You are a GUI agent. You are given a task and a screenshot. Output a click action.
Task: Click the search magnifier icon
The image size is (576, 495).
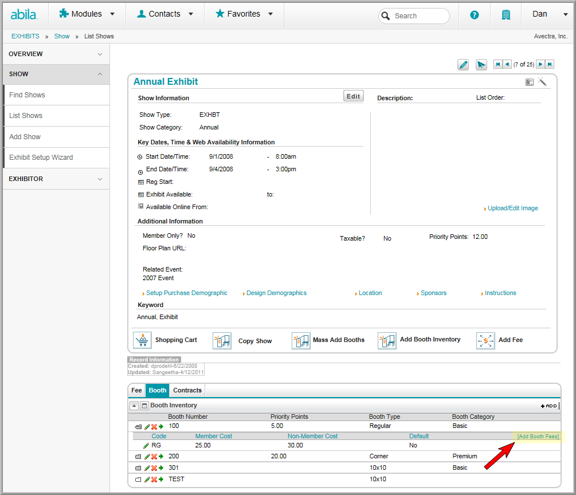point(385,16)
